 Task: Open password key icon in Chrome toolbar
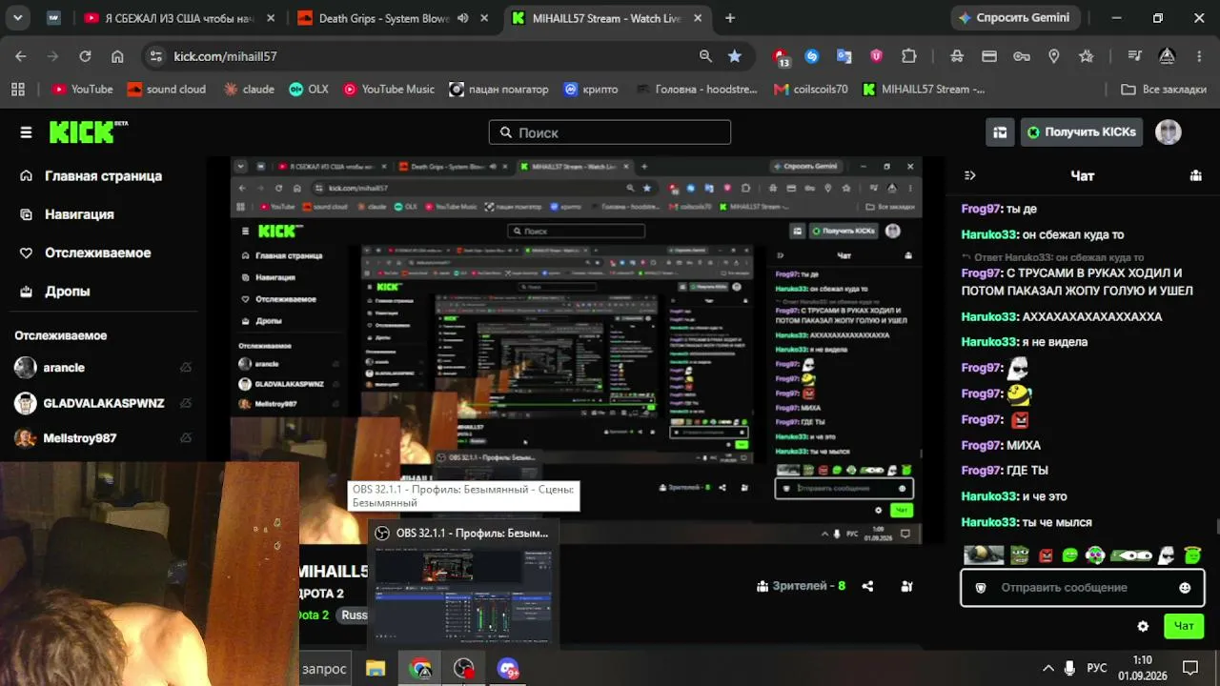(x=1021, y=56)
